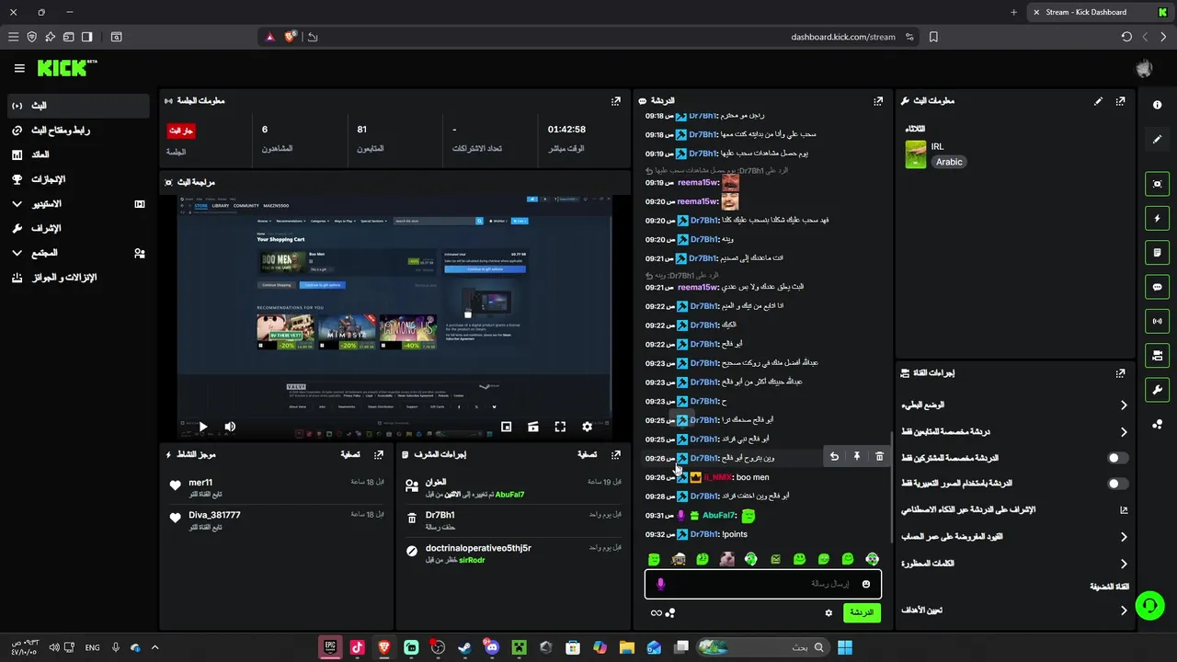Open Drops and rewards sidebar item
Viewport: 1177px width, 662px height.
coord(77,278)
